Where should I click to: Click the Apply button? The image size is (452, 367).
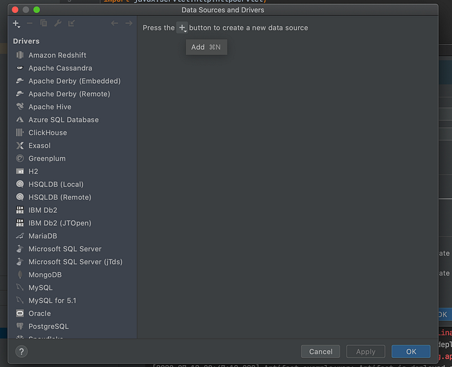click(365, 352)
